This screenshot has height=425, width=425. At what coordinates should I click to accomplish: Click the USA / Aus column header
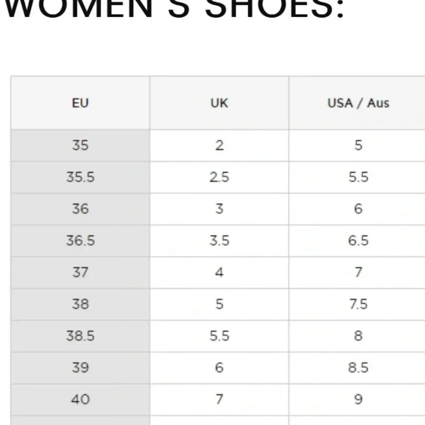coord(357,103)
